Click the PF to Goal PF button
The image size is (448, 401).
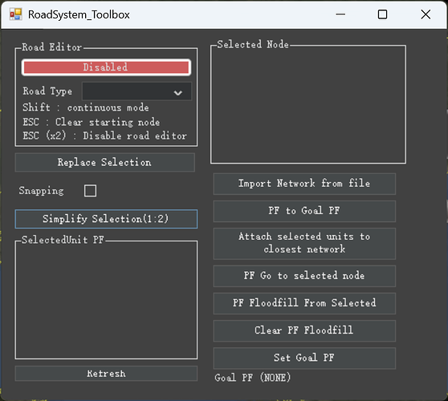coord(304,211)
